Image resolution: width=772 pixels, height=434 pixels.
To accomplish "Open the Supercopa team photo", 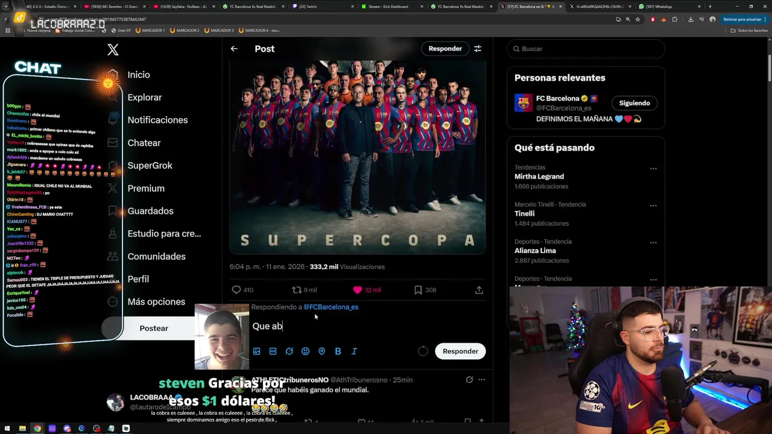I will coord(358,157).
